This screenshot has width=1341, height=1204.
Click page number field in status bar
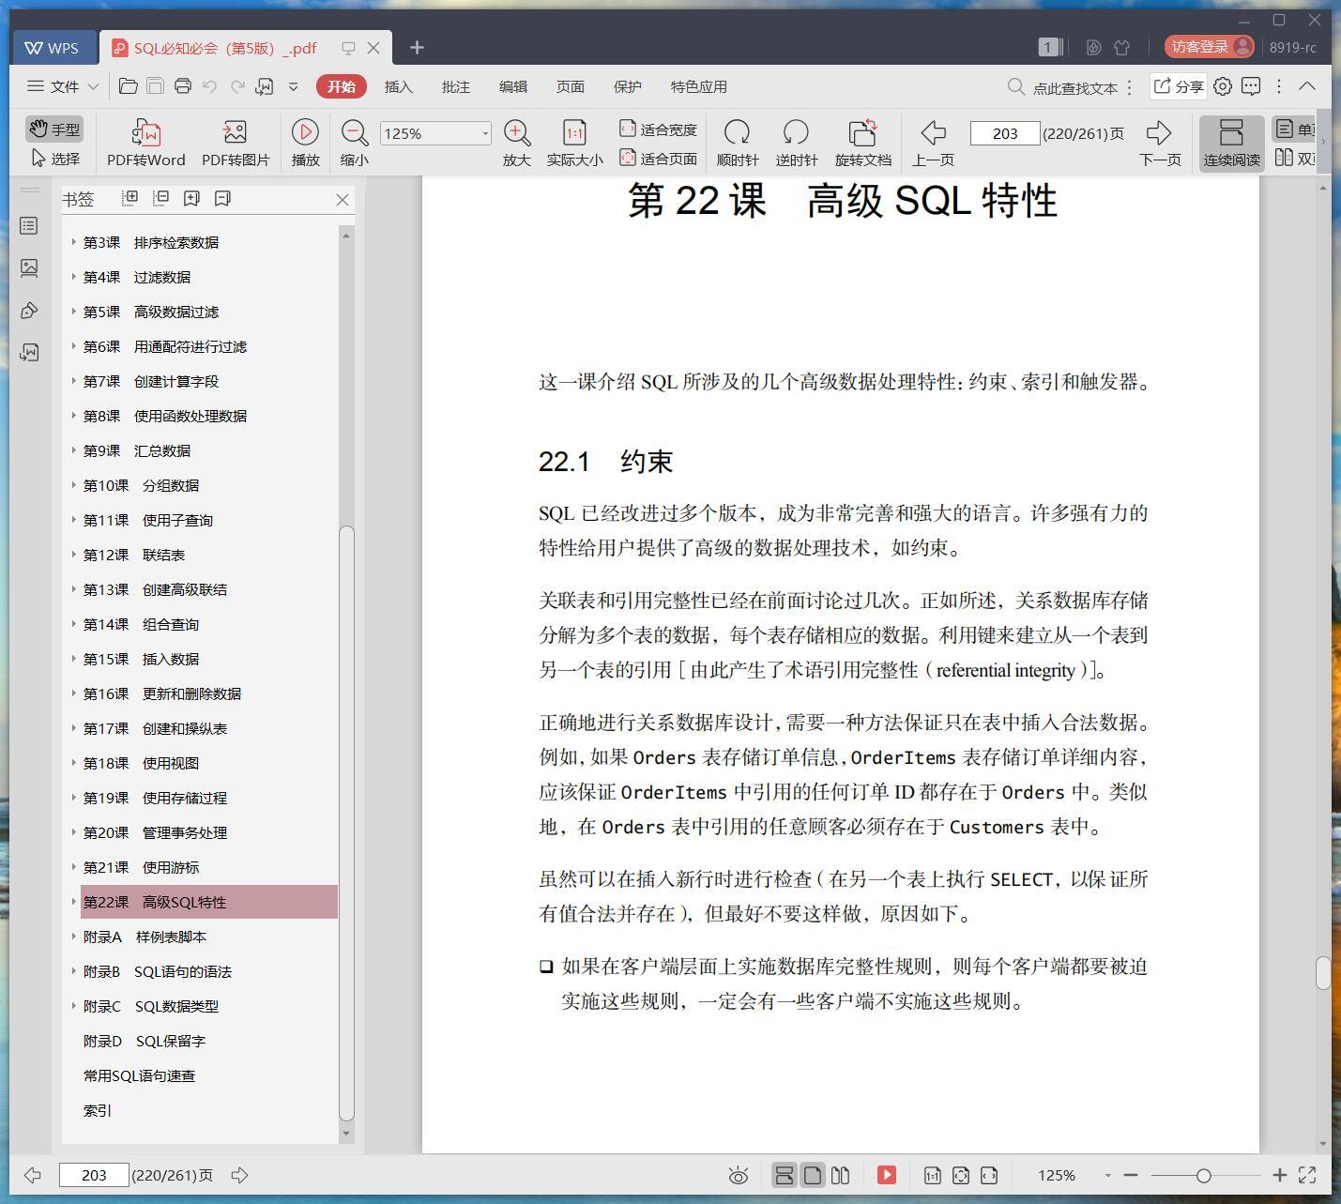[x=94, y=1175]
